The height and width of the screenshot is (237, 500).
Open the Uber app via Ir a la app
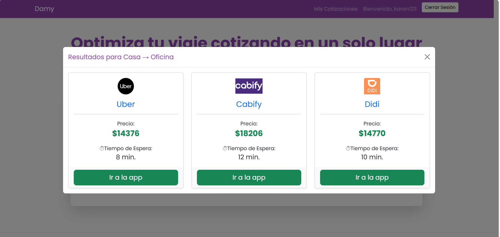[x=126, y=178]
